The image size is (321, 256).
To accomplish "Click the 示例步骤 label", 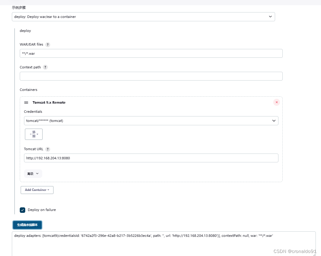I will (19, 8).
